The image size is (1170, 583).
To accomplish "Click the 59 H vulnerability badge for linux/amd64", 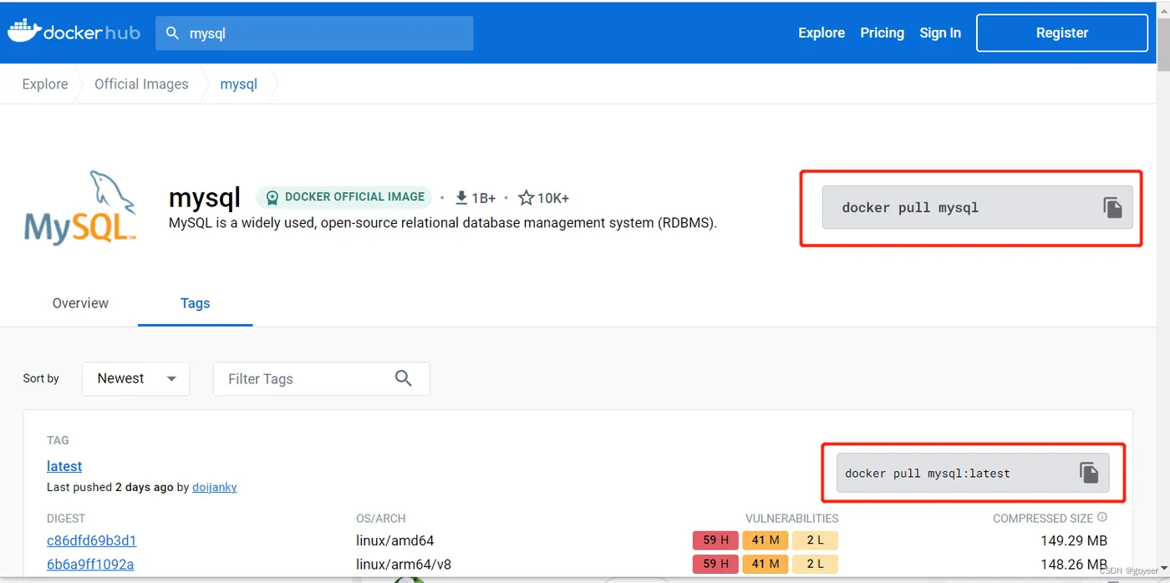I will [715, 540].
